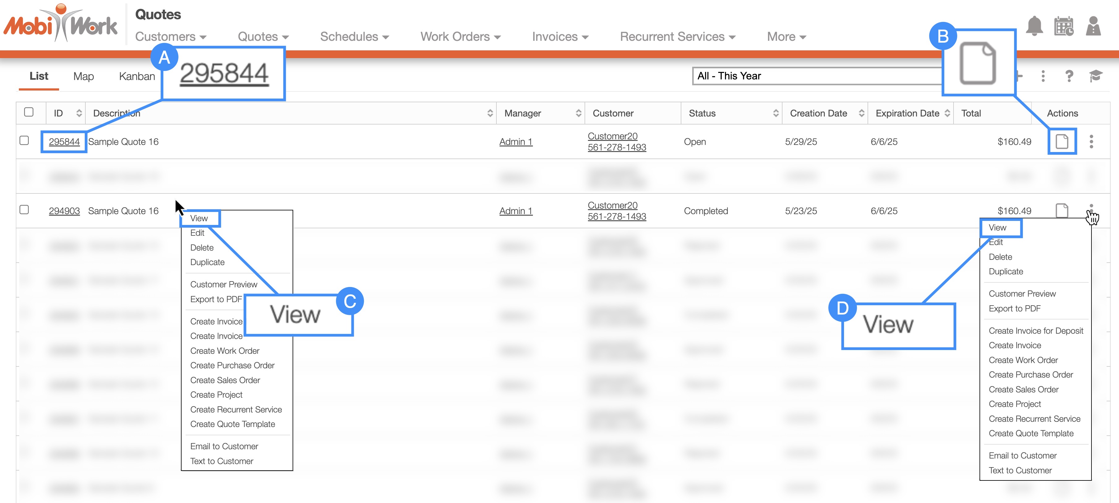The image size is (1119, 503).
Task: Toggle the select-all checkbox in the header
Action: pyautogui.click(x=29, y=112)
